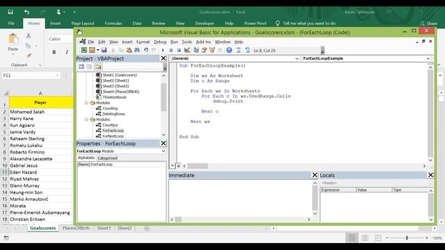Save the VBA project with the floppy icon

point(104,50)
